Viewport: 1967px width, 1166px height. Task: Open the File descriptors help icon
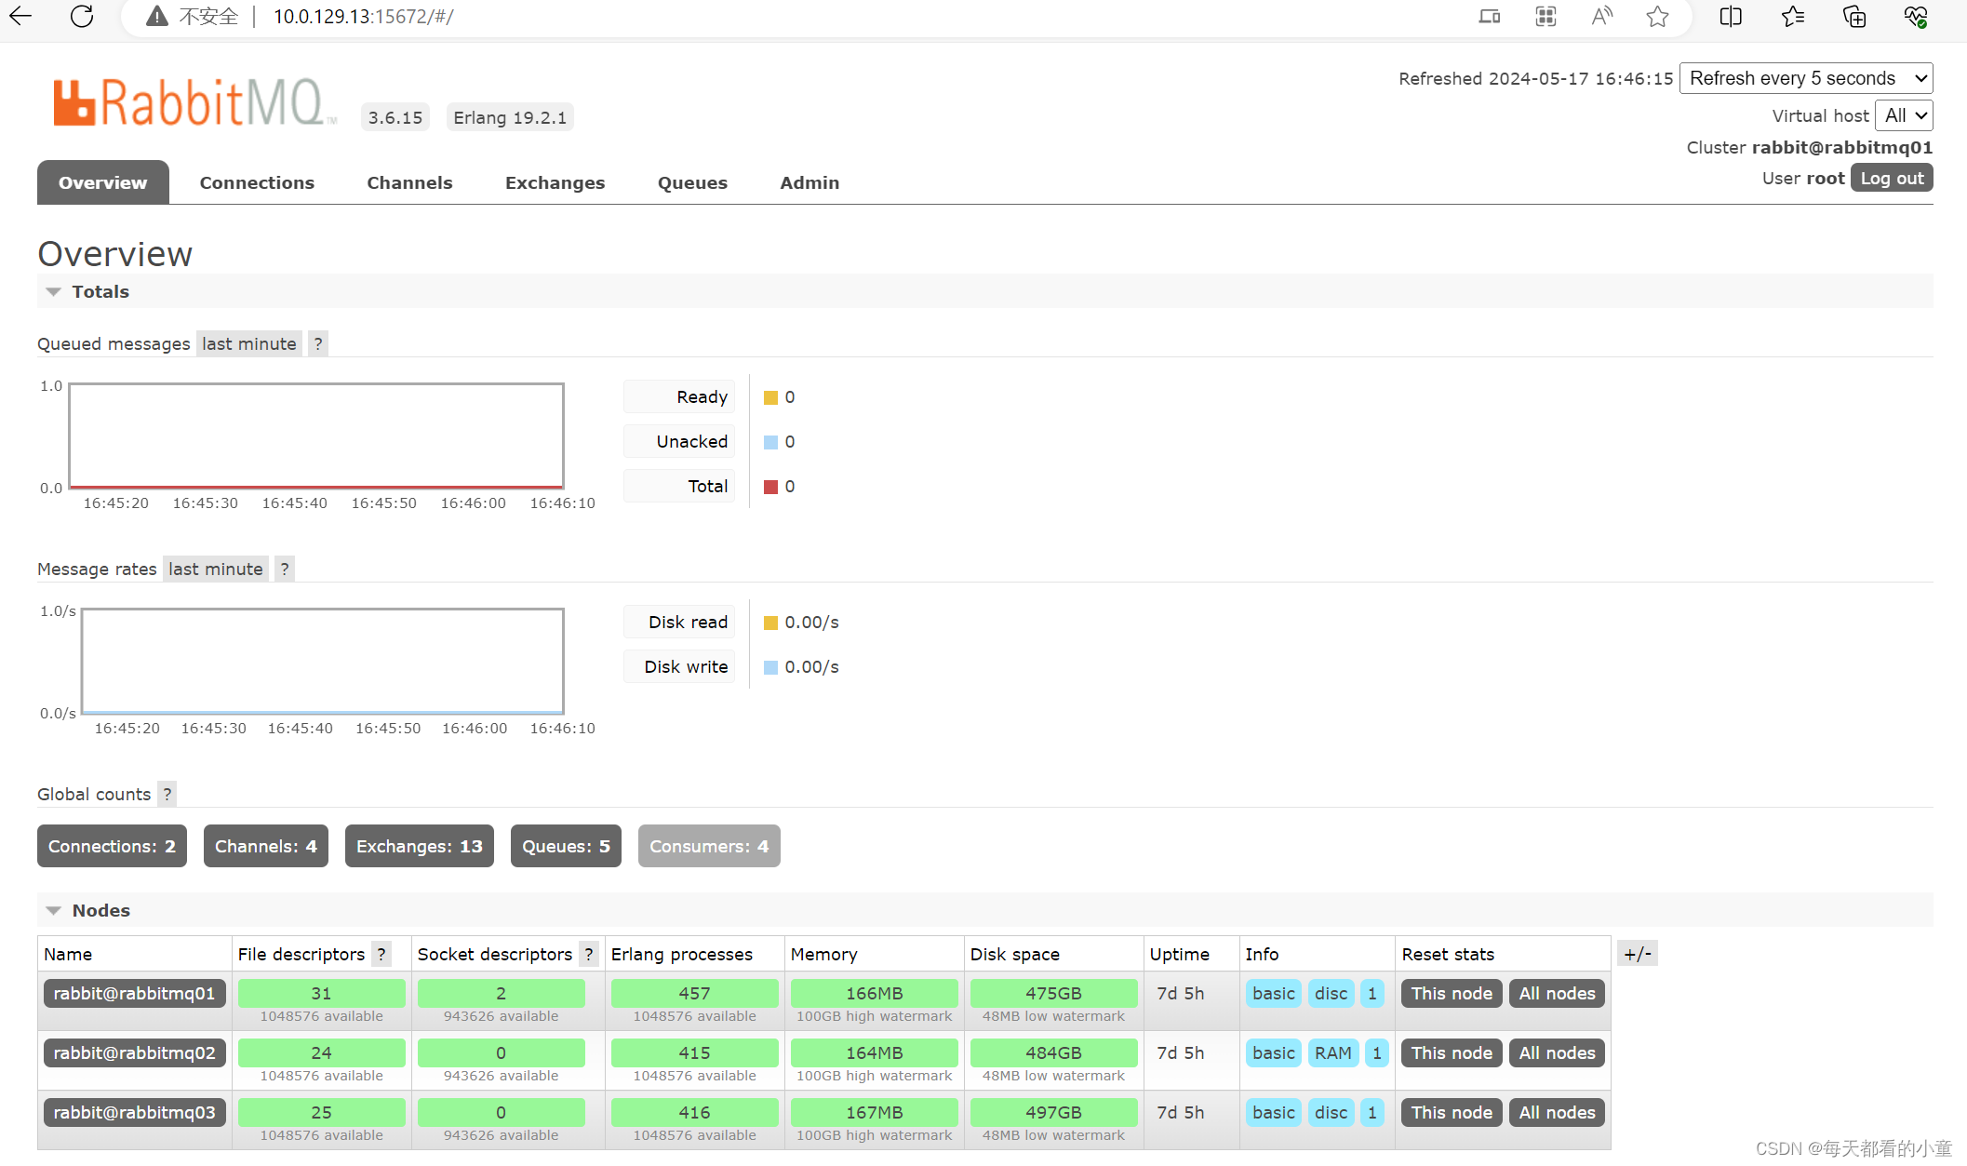pyautogui.click(x=381, y=954)
